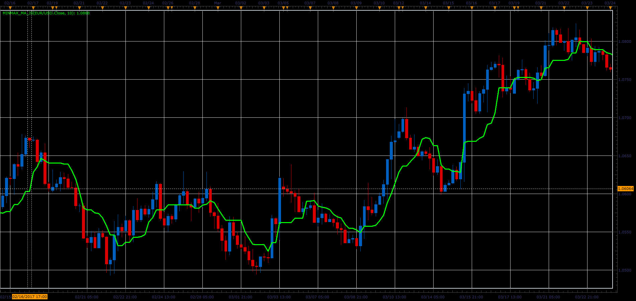Select the orange day marker under 03/08

coord(333,8)
